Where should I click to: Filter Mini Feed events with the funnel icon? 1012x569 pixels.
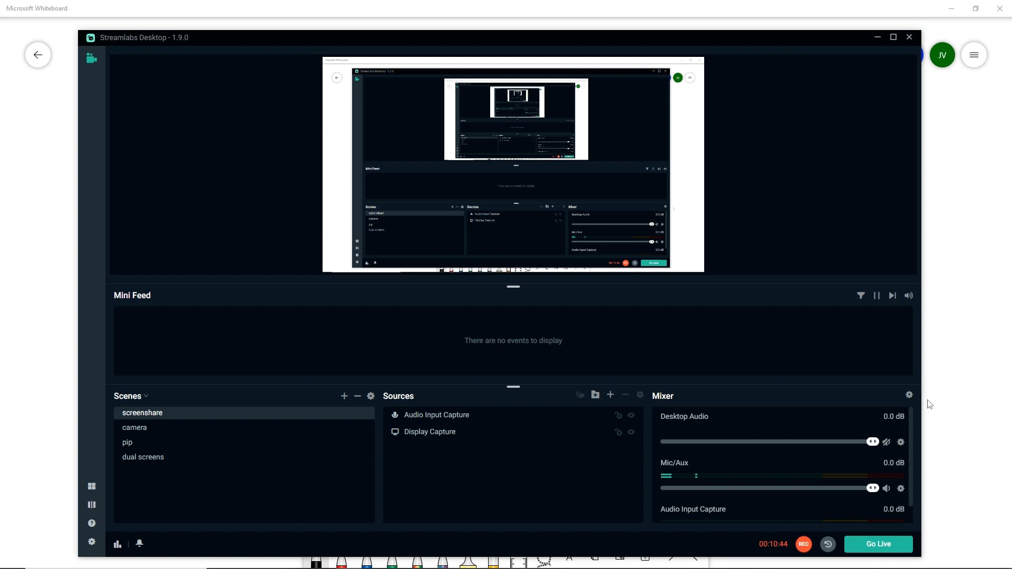[x=861, y=296]
